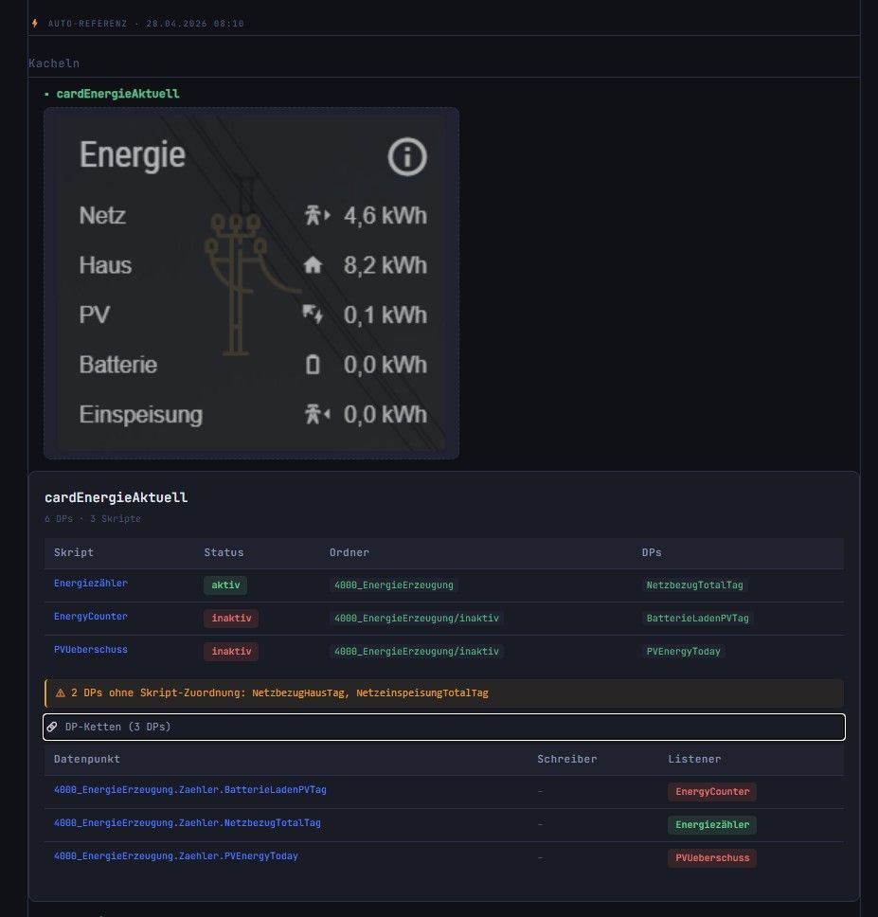Click the Netz grid import pylon icon
Image resolution: width=878 pixels, height=917 pixels.
pos(316,216)
